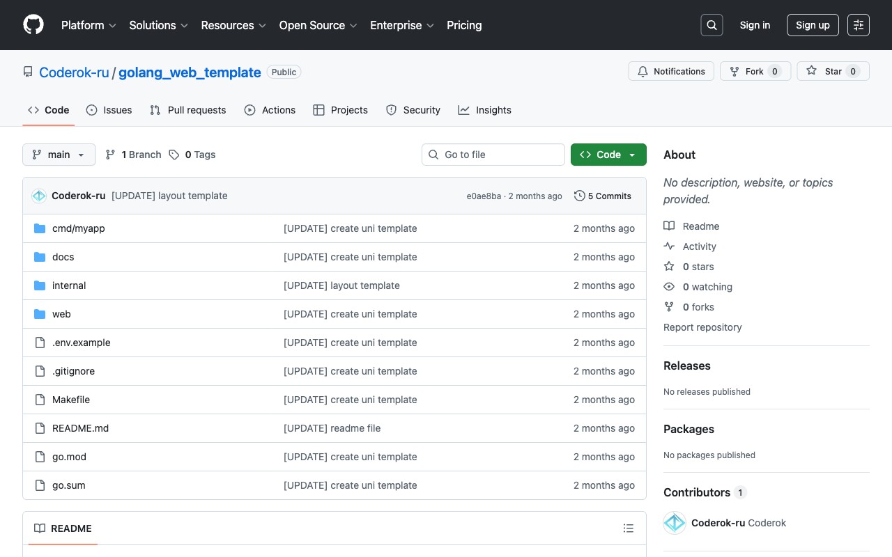Click the internal folder icon
Viewport: 892px width, 557px height.
coord(40,285)
